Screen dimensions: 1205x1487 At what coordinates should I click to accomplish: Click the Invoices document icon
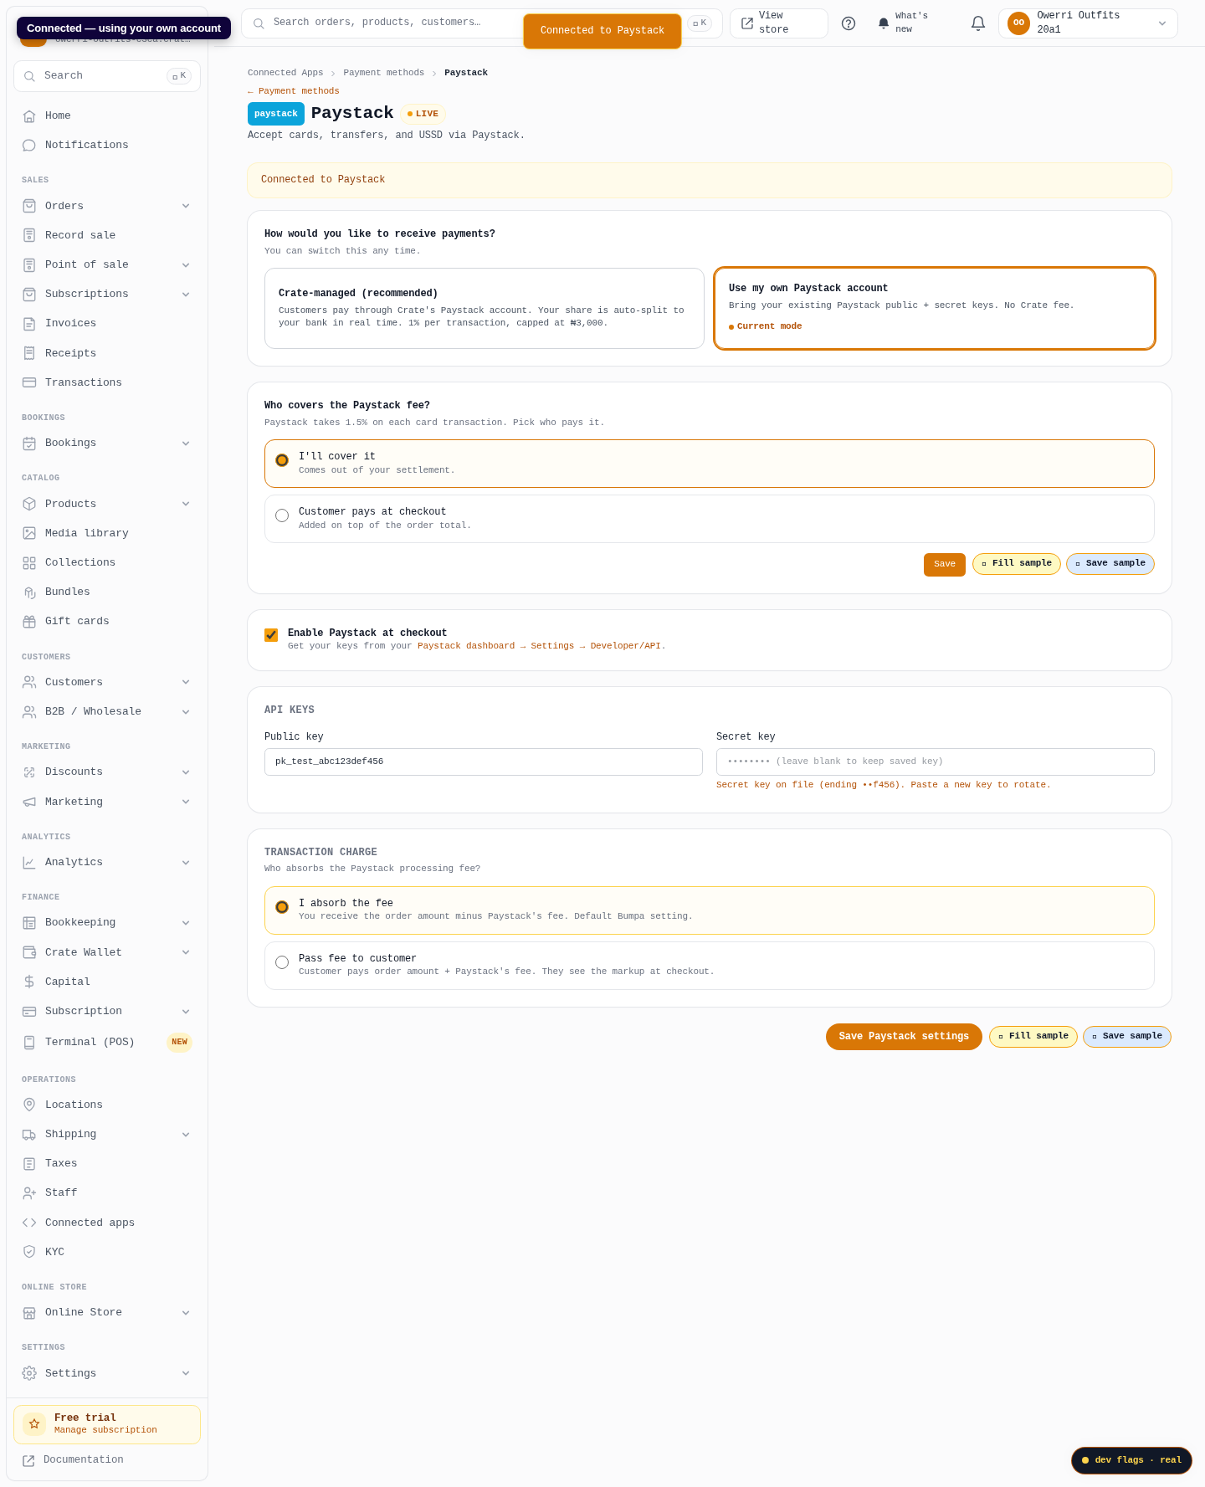pyautogui.click(x=29, y=323)
